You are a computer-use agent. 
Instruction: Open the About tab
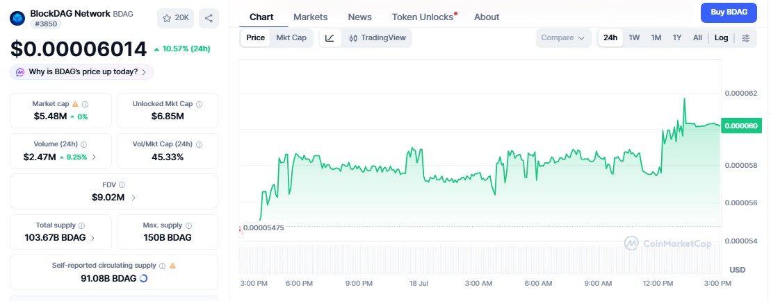(487, 17)
